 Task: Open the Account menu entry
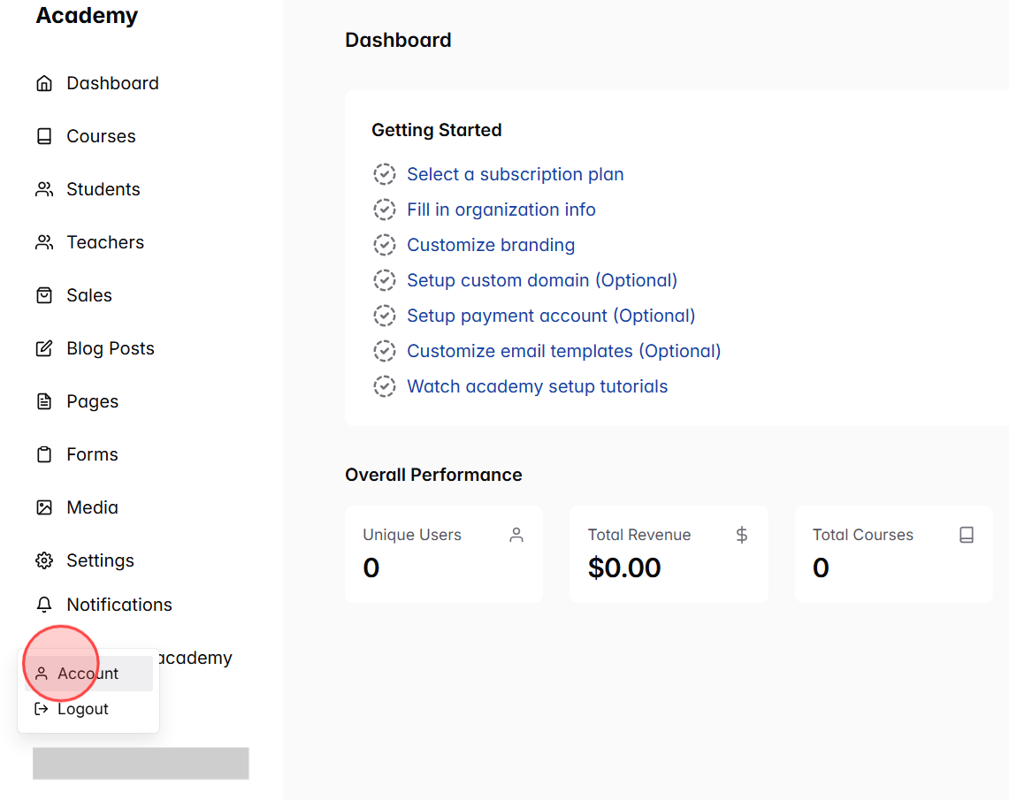88,674
